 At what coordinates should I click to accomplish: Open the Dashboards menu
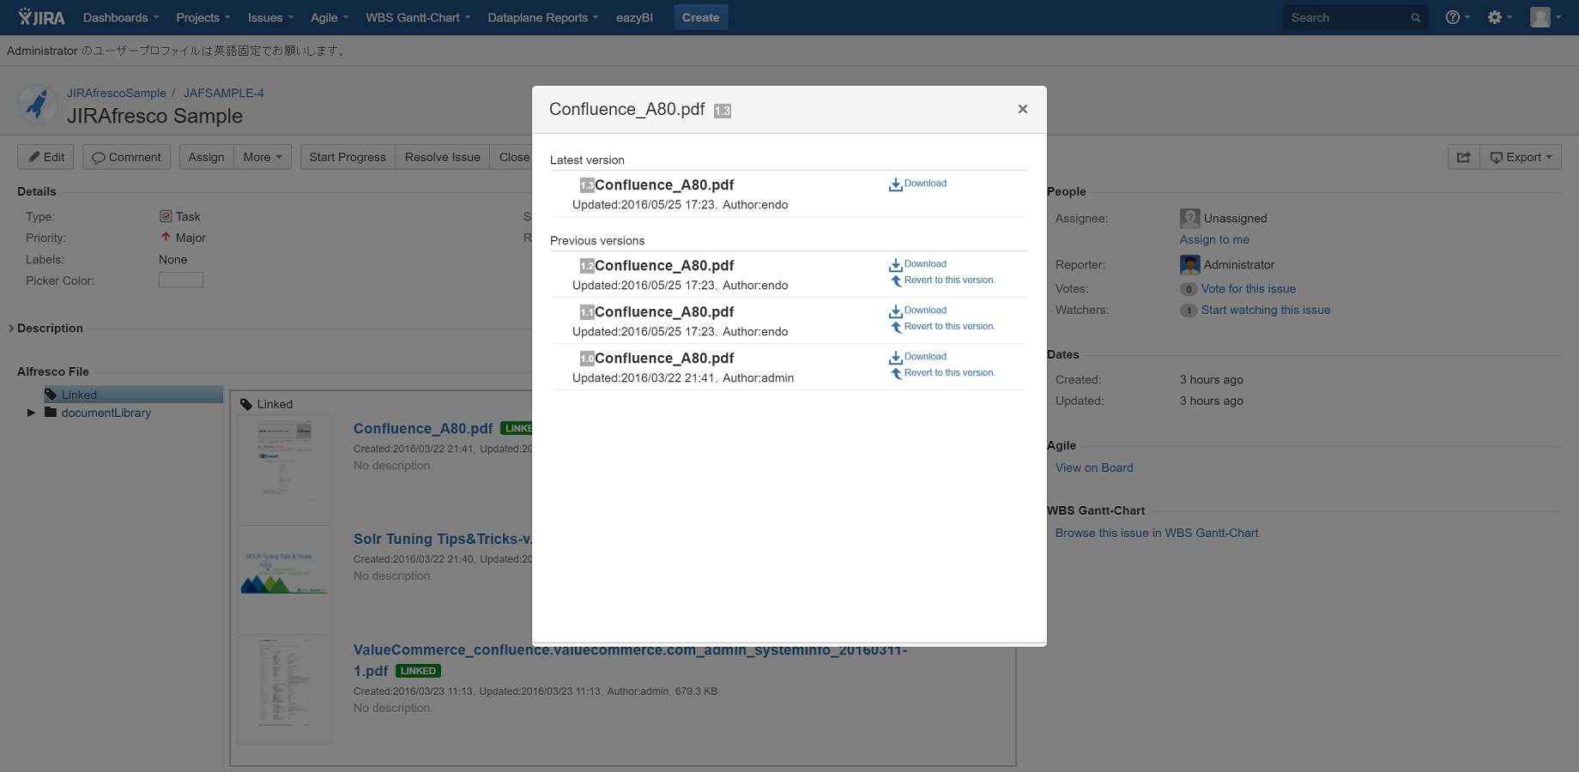point(121,17)
